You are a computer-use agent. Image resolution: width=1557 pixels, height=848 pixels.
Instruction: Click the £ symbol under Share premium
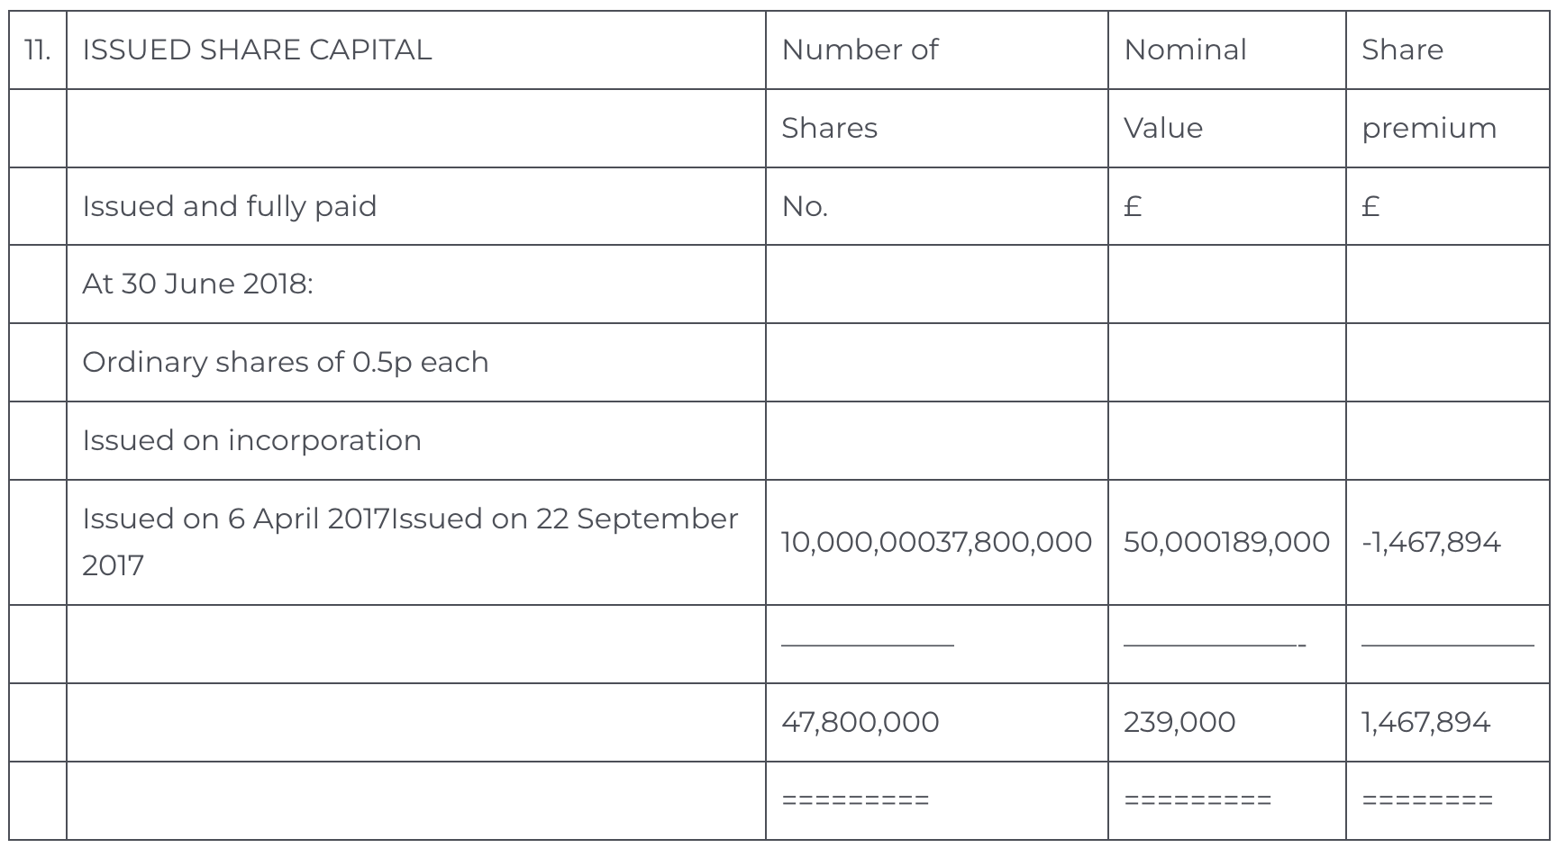[1370, 207]
